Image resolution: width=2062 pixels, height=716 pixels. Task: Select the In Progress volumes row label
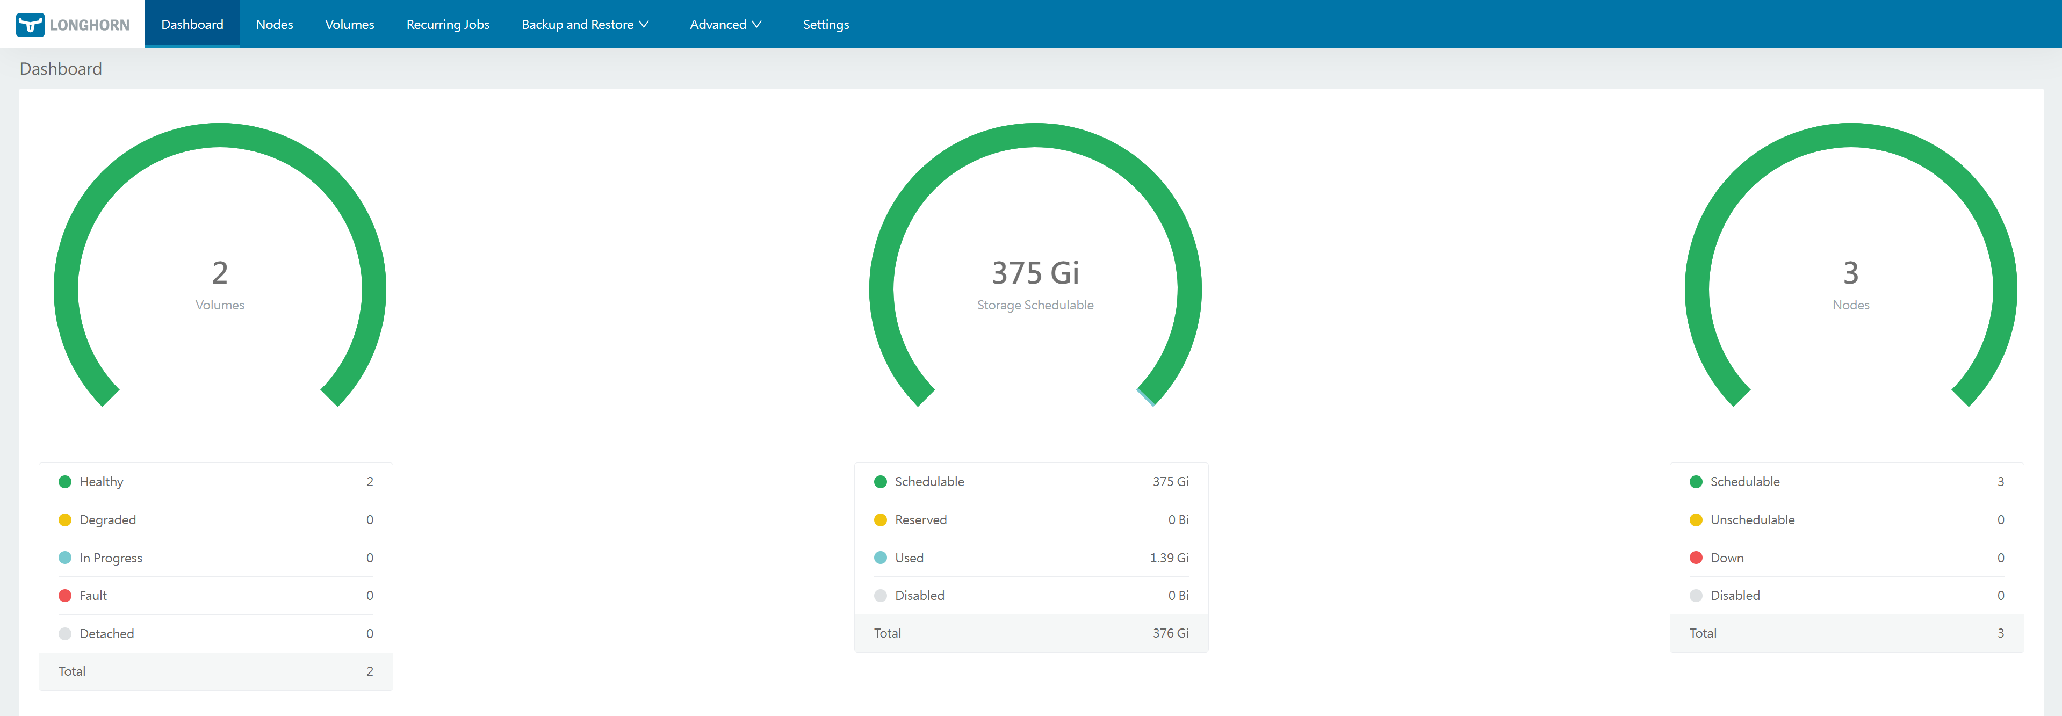coord(111,558)
